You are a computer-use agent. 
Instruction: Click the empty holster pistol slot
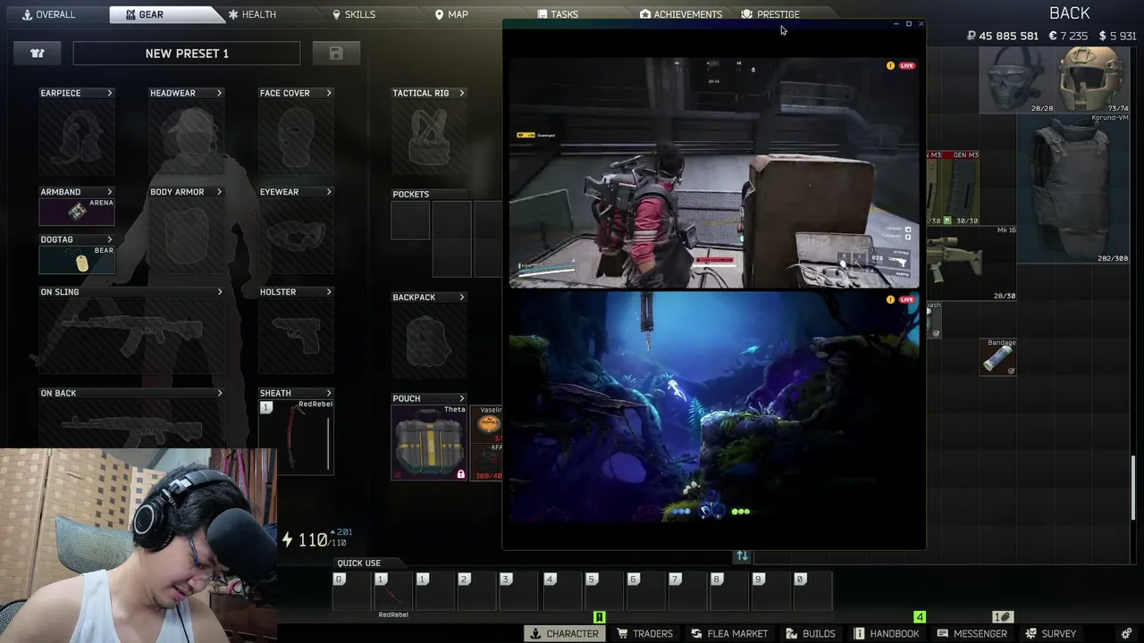[x=296, y=336]
